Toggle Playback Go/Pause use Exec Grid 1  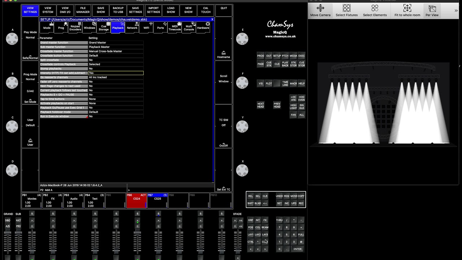click(116, 108)
